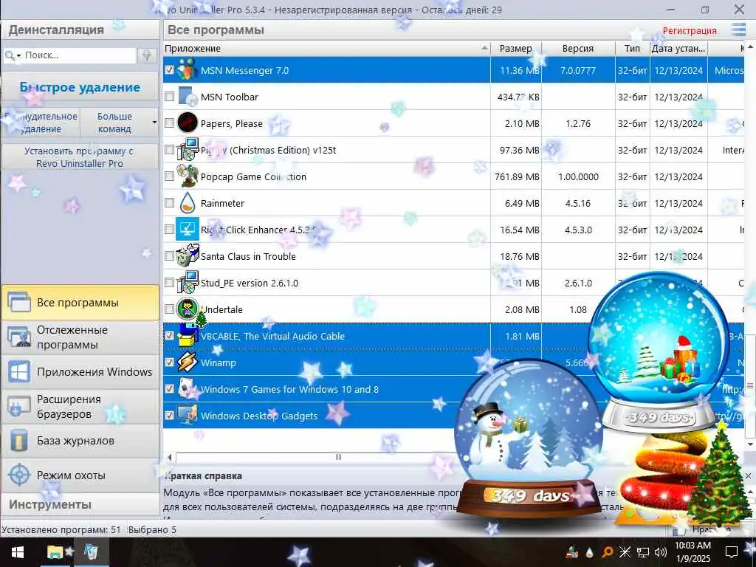Screen dimensions: 756x567
Task: Click the Windows 7 Games icon
Action: [187, 388]
